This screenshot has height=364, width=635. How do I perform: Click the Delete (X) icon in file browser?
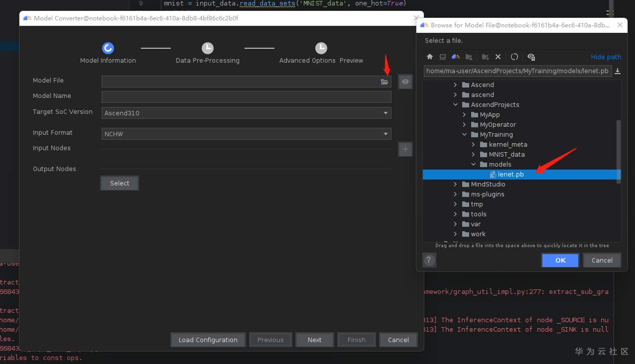tap(498, 57)
